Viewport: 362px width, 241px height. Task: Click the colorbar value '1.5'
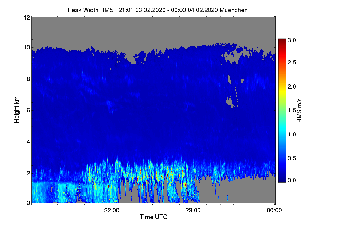click(292, 111)
